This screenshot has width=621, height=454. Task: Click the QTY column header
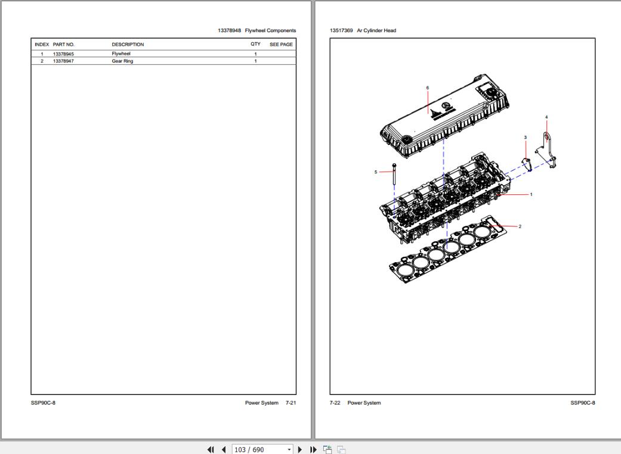(x=254, y=44)
